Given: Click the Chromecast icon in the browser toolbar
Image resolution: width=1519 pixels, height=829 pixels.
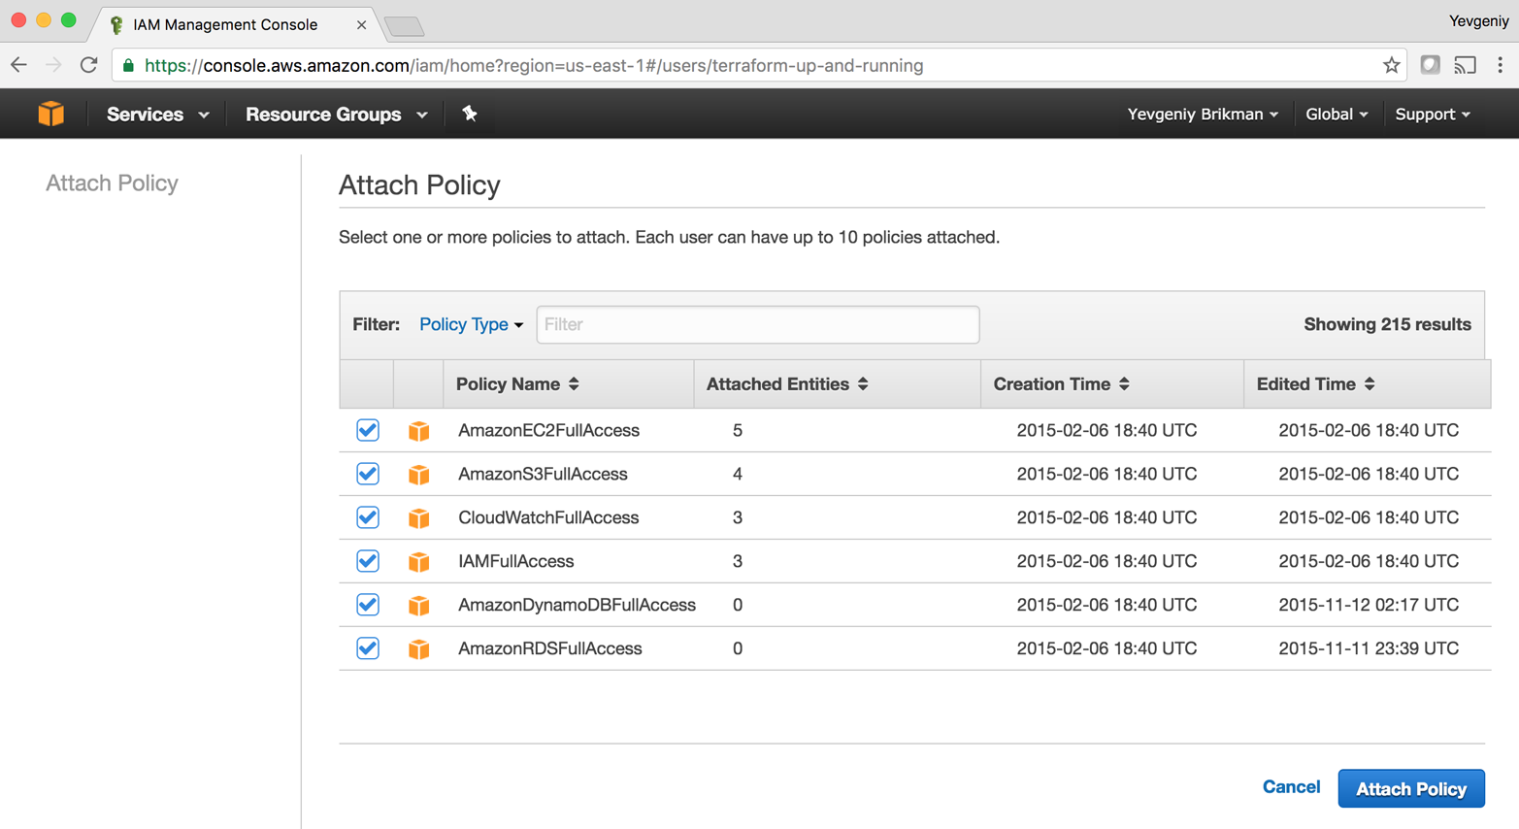Looking at the screenshot, I should click(x=1466, y=65).
